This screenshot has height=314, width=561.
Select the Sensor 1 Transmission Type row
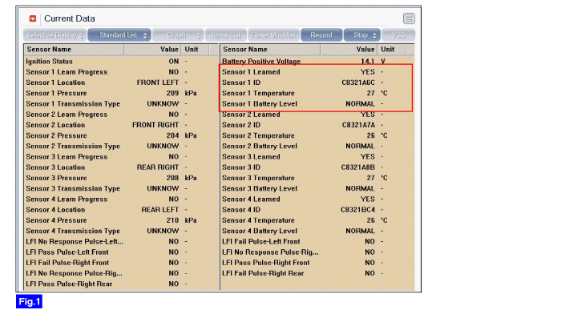pos(121,103)
